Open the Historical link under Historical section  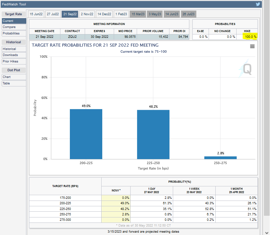14,49
